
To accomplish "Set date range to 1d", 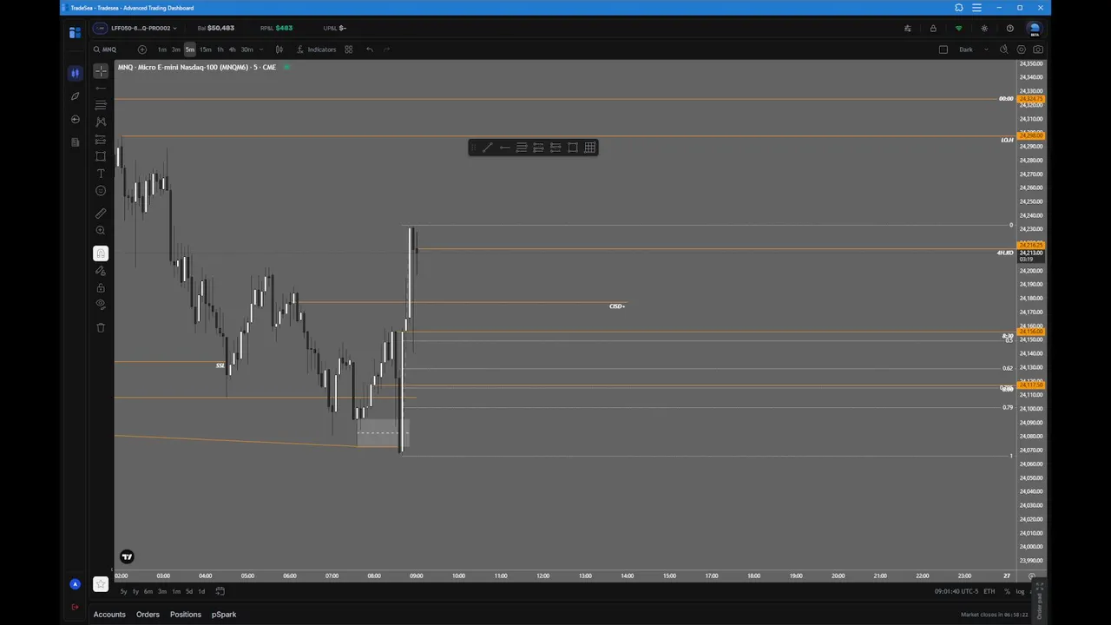I will [201, 592].
